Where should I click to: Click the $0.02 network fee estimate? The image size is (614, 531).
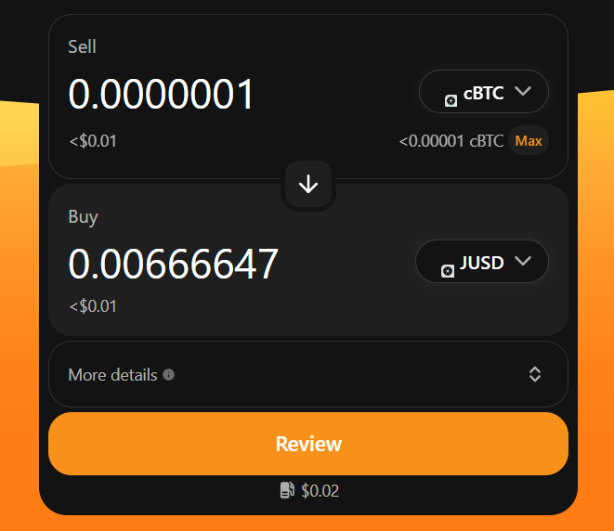[320, 490]
